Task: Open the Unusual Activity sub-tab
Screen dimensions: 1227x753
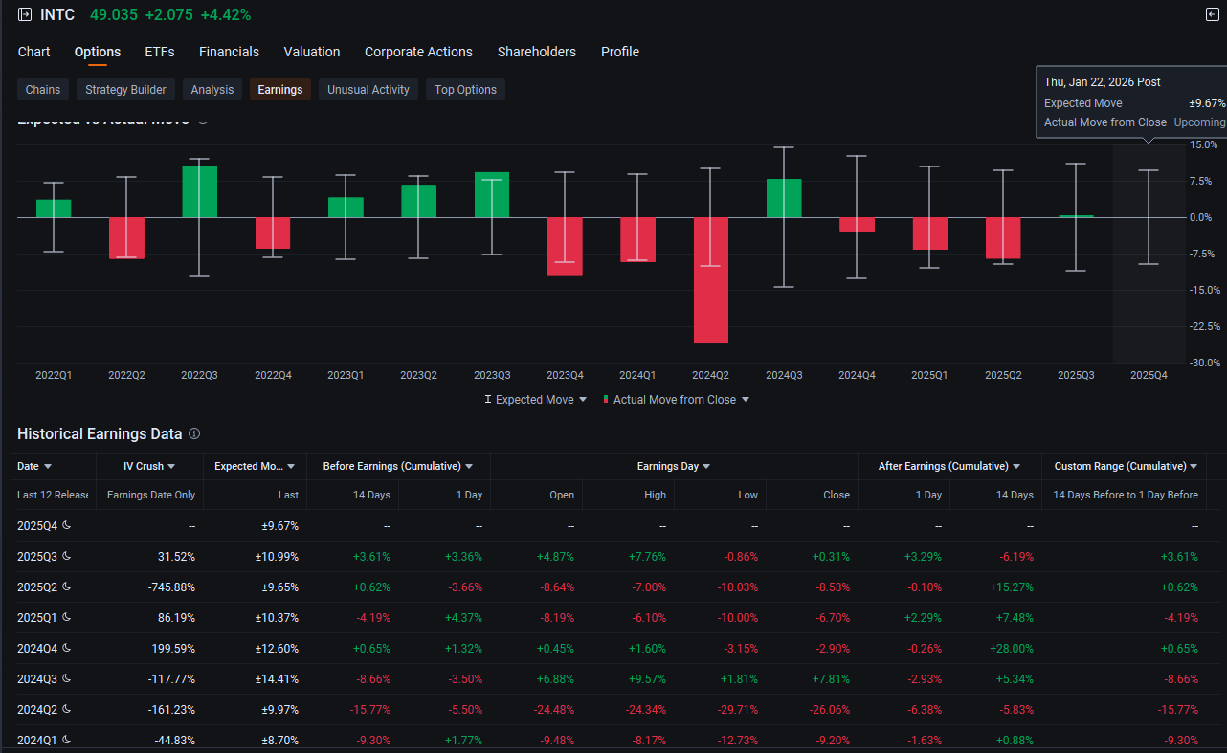Action: (368, 90)
